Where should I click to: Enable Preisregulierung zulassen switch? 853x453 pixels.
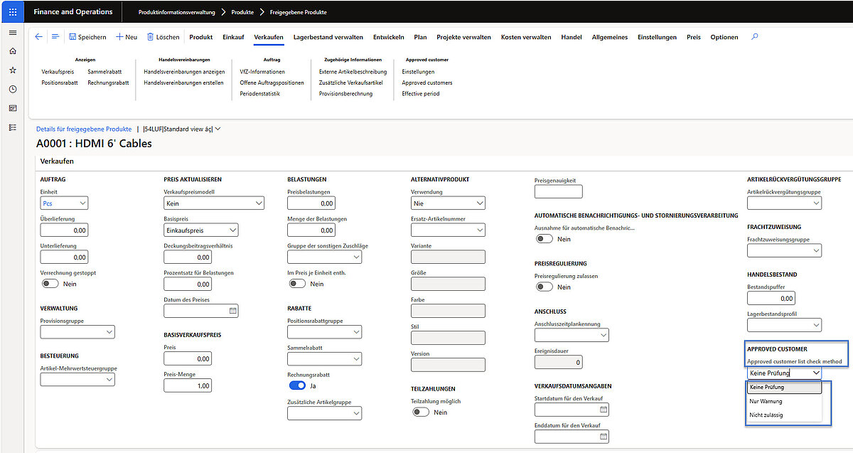[544, 287]
